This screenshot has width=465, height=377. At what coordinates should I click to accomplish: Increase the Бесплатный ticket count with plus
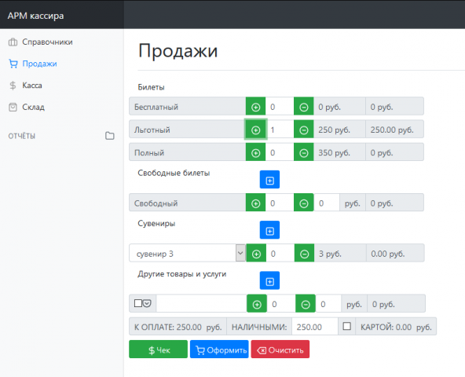click(x=255, y=107)
